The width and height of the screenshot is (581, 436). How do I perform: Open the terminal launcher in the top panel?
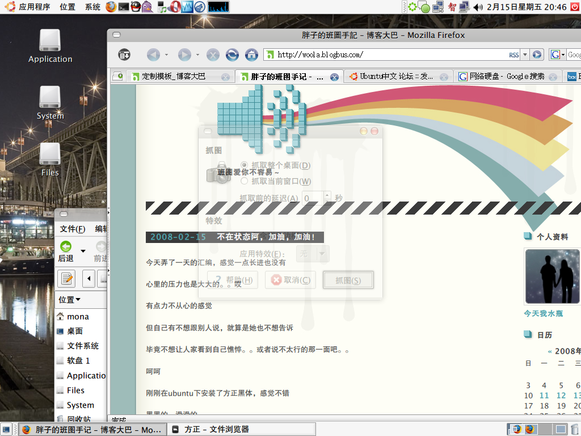(x=123, y=7)
